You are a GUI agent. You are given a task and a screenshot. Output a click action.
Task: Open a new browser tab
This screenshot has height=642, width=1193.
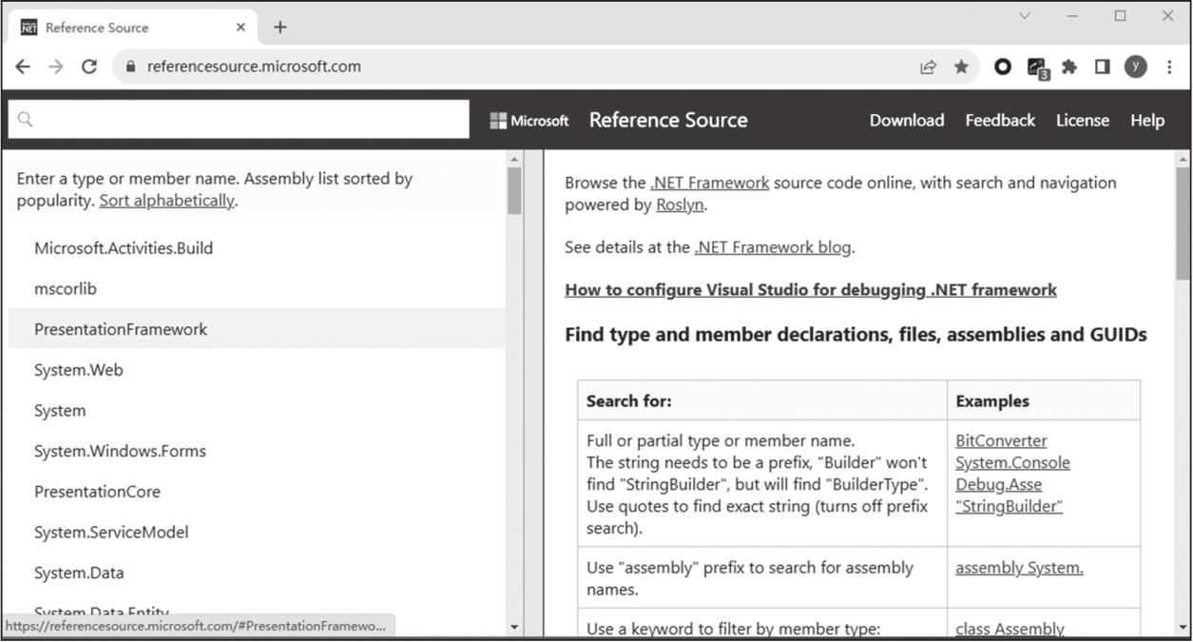tap(279, 27)
